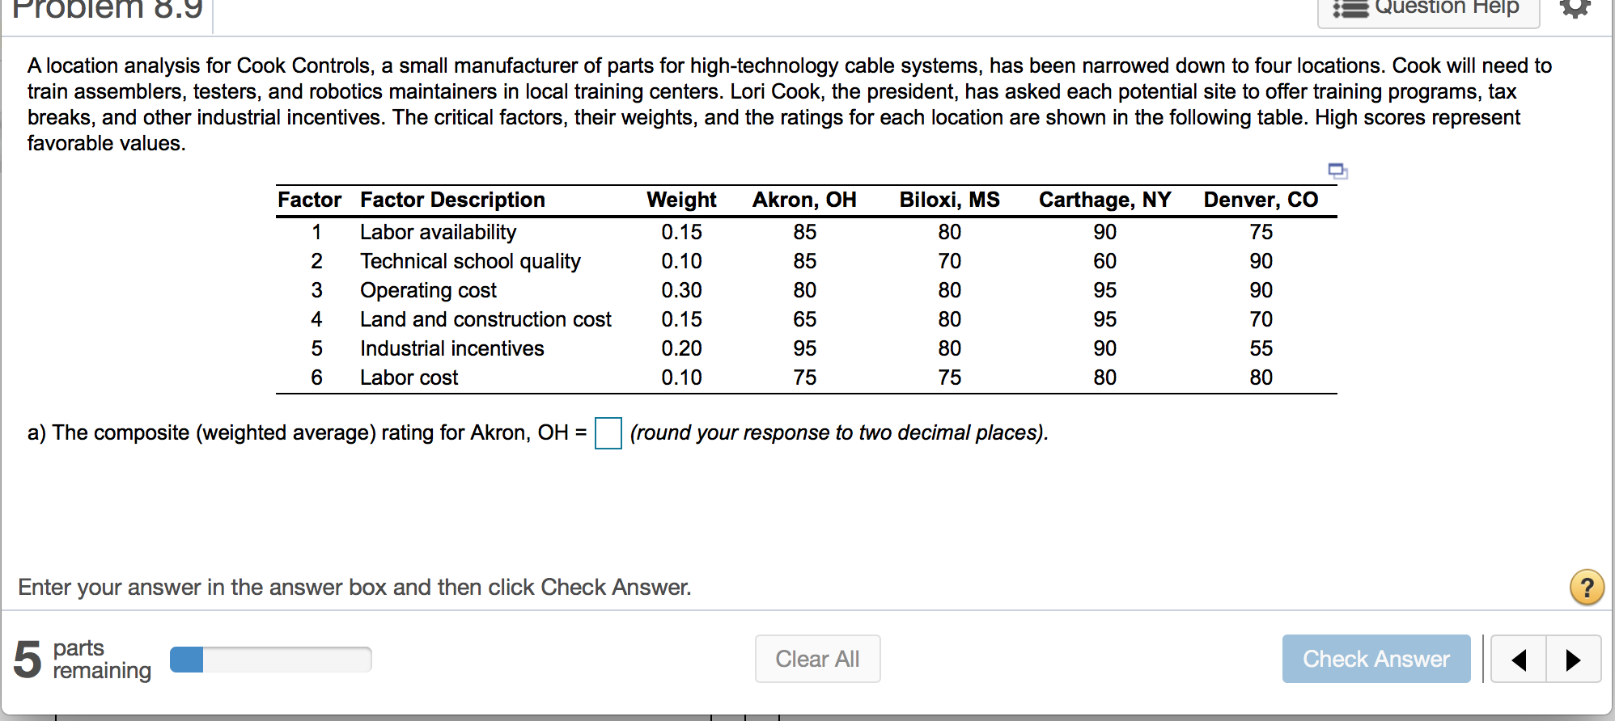
Task: Click the Check Answer button
Action: 1376,659
